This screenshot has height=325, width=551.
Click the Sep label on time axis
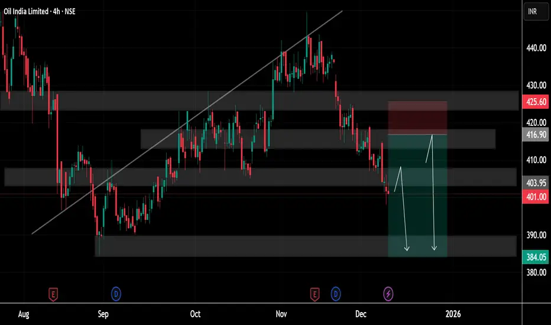(x=103, y=314)
